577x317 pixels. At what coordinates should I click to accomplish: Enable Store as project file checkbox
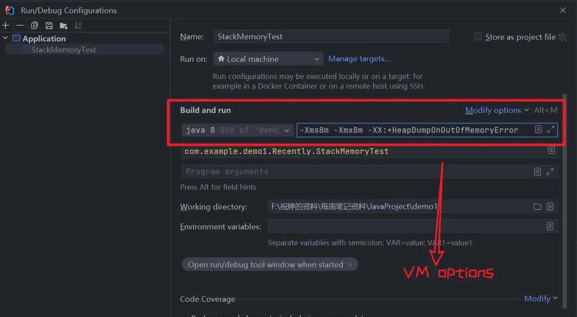point(478,36)
